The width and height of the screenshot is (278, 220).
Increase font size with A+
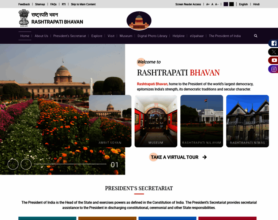point(208,4)
